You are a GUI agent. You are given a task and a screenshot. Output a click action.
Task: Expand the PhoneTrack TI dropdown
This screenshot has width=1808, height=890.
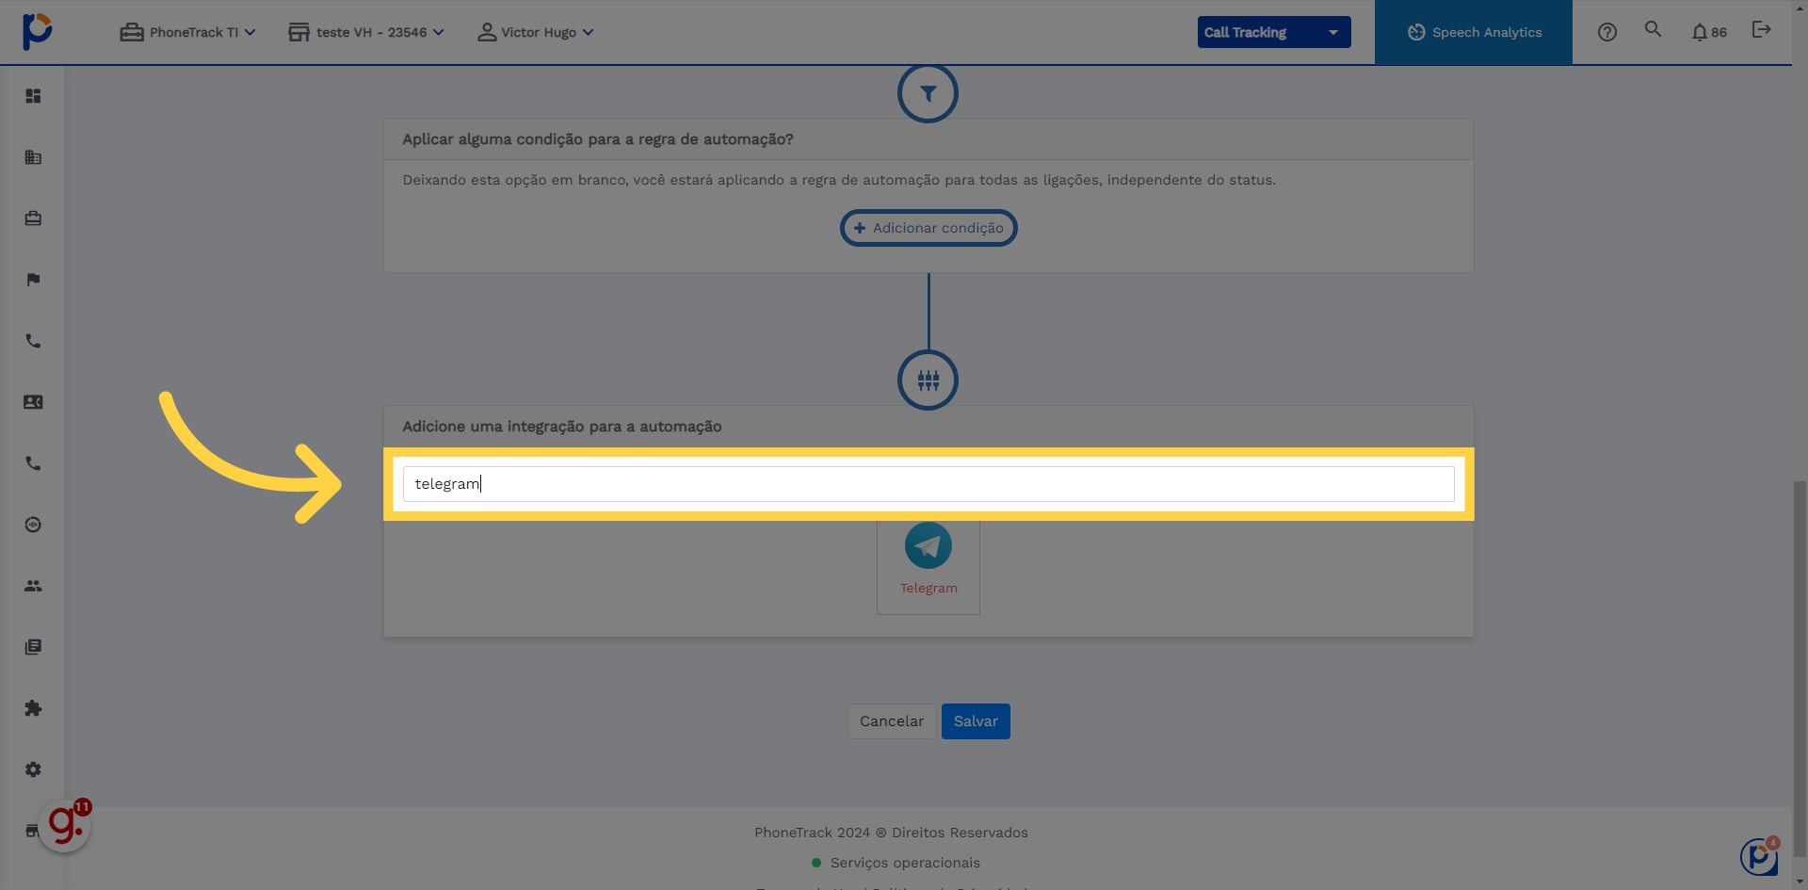188,32
